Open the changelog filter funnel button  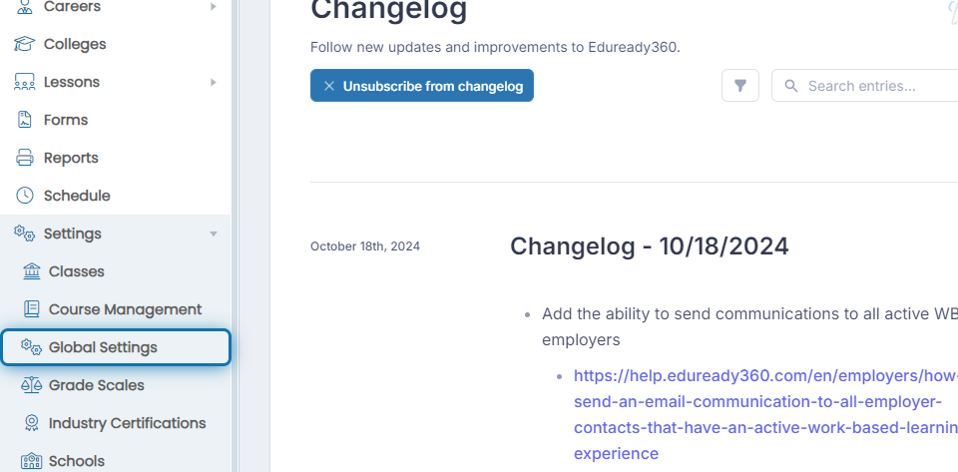(739, 86)
